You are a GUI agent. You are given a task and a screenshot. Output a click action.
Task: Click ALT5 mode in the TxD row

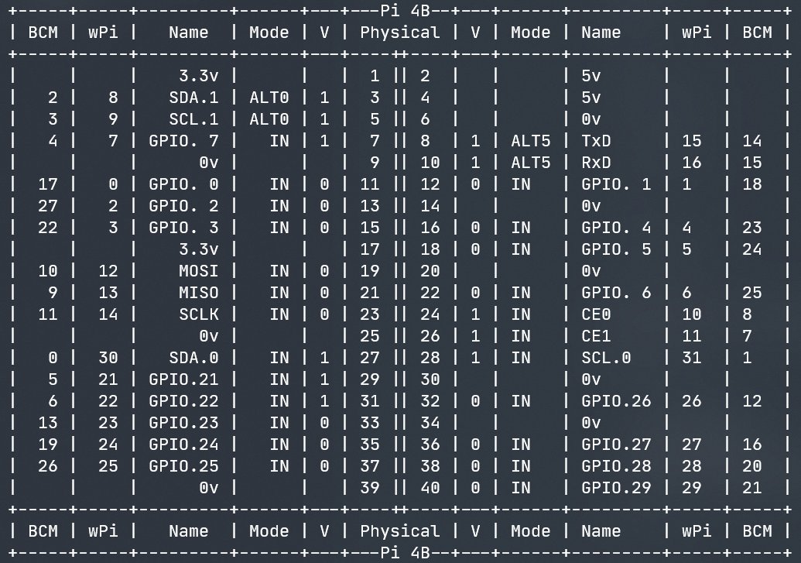tap(531, 141)
